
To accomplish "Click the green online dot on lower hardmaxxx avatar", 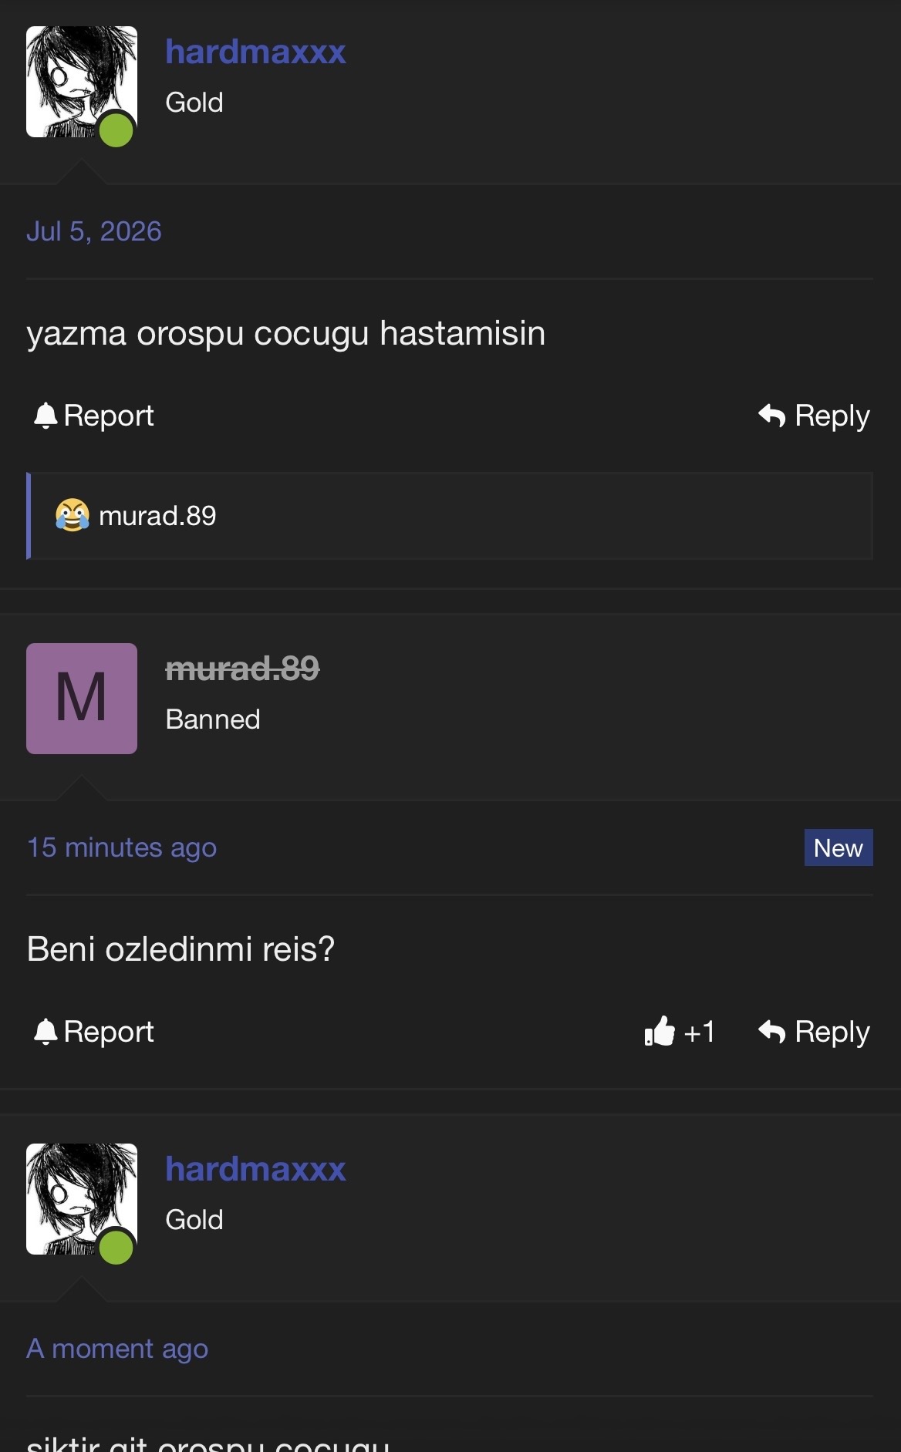I will click(x=116, y=1246).
